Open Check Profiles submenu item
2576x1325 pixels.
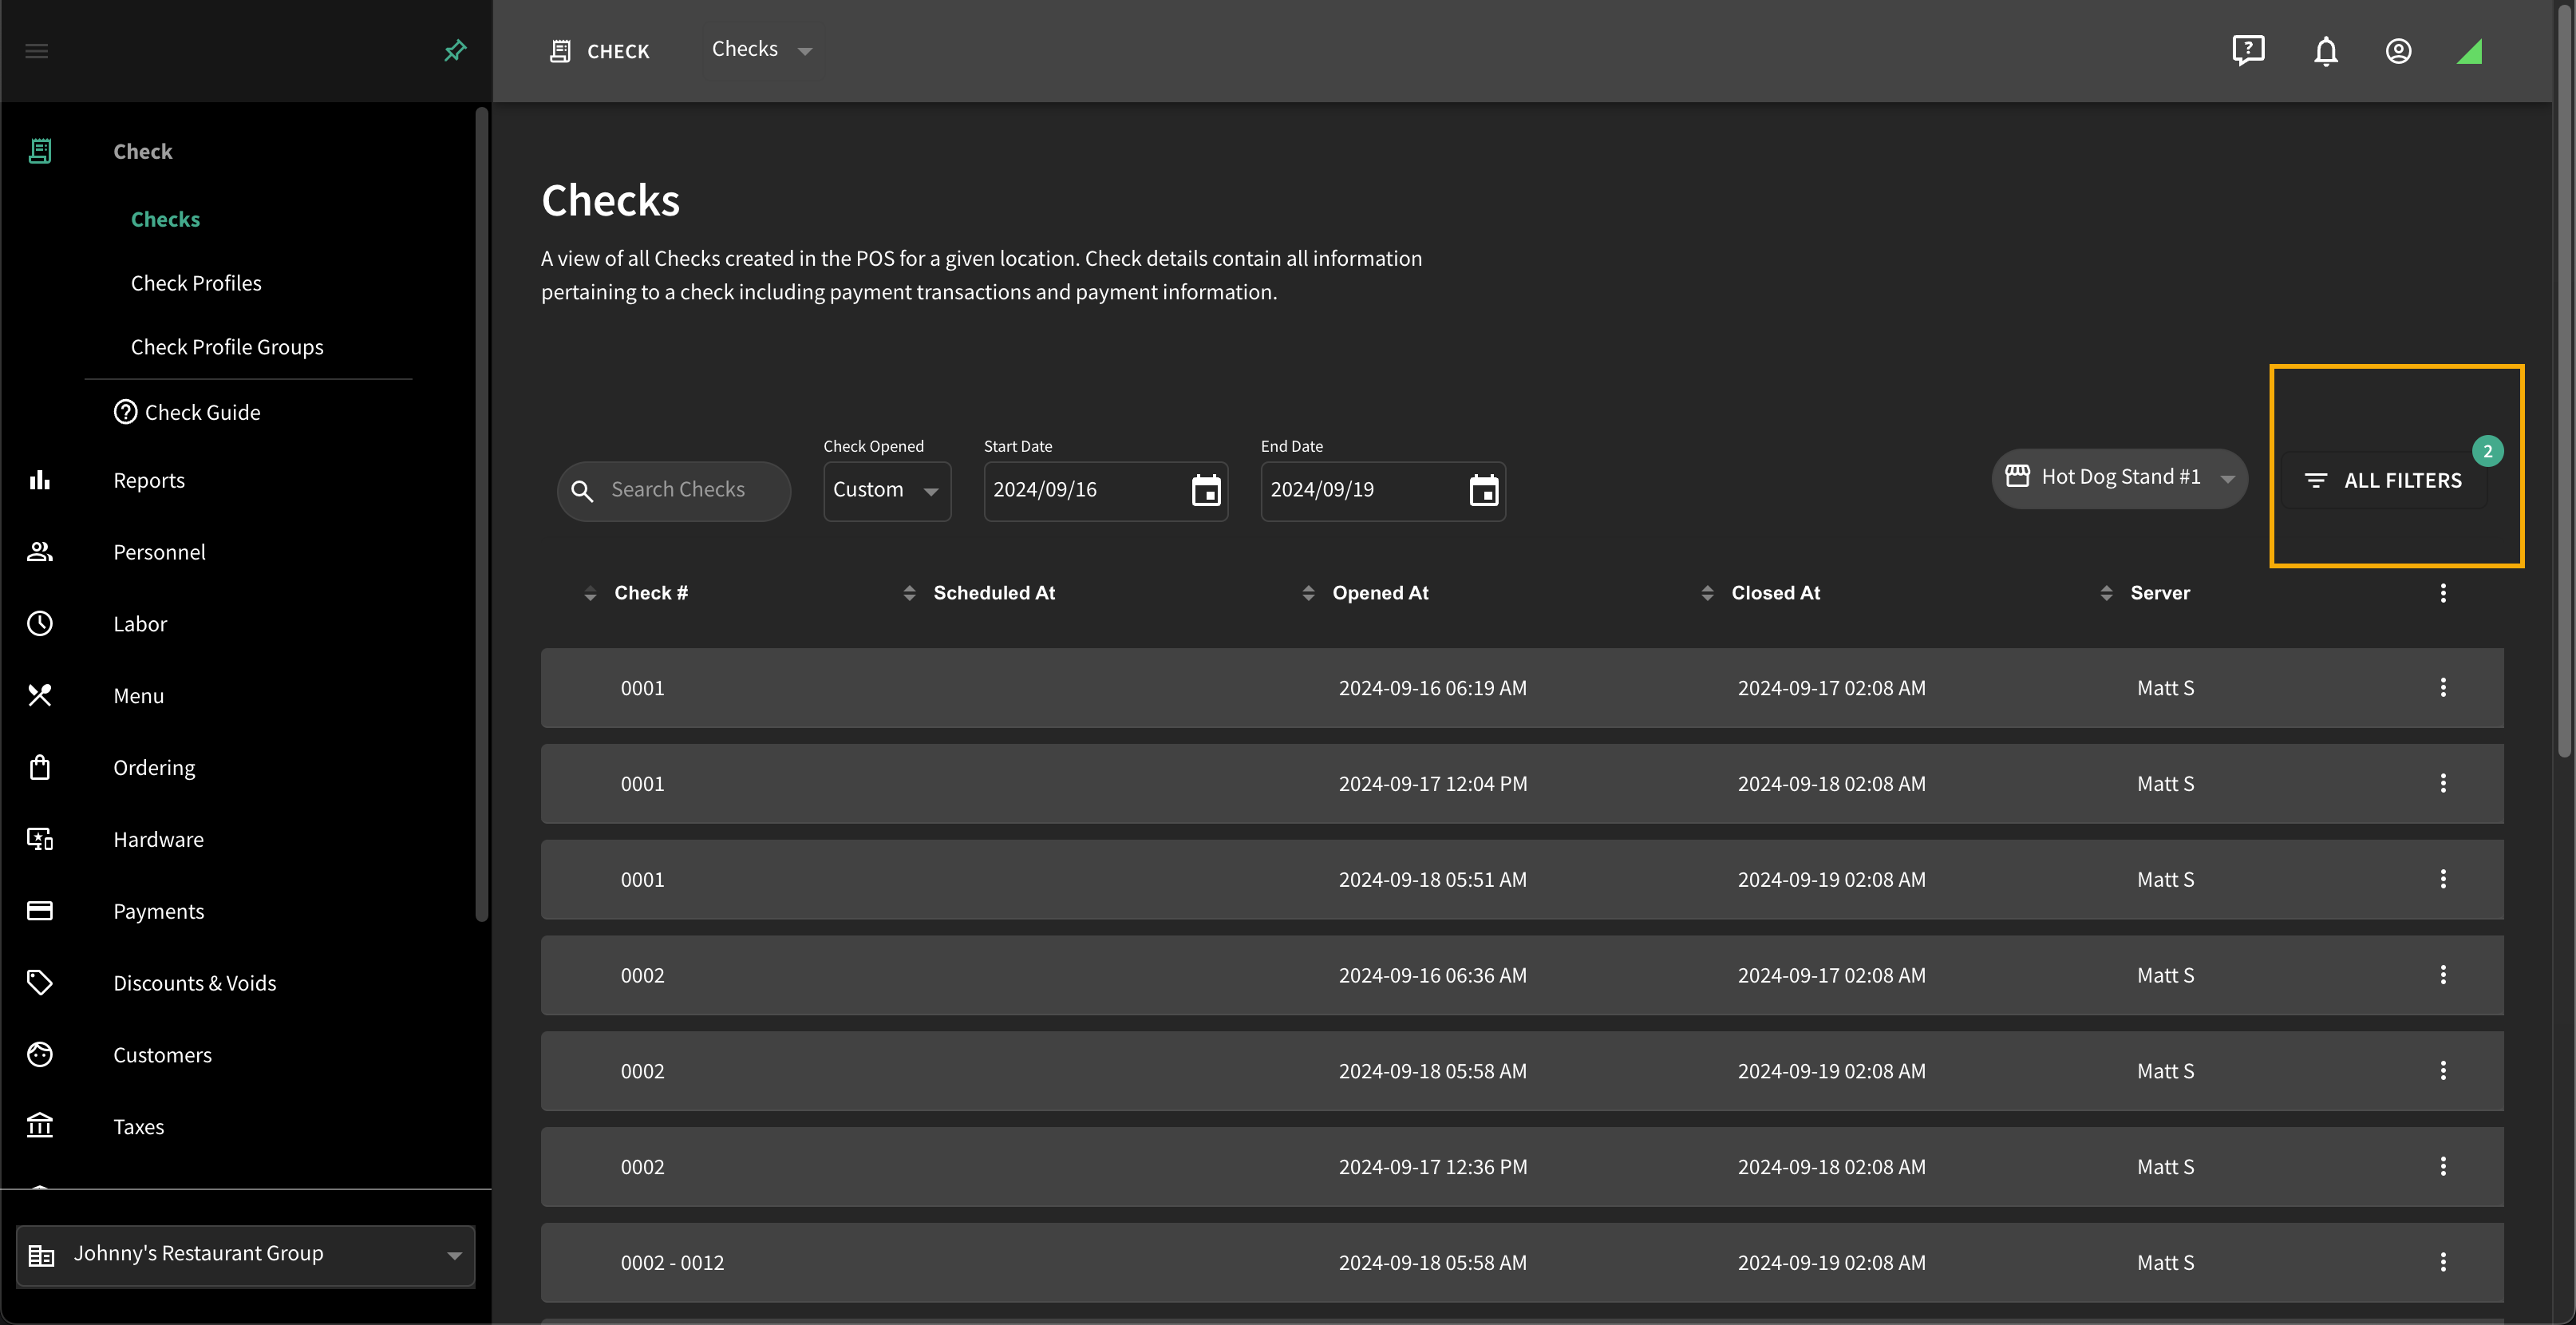(196, 283)
